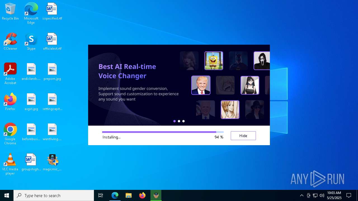Viewport: 358px width, 201px height.
Task: Open CCleaner desktop shortcut
Action: pyautogui.click(x=10, y=42)
